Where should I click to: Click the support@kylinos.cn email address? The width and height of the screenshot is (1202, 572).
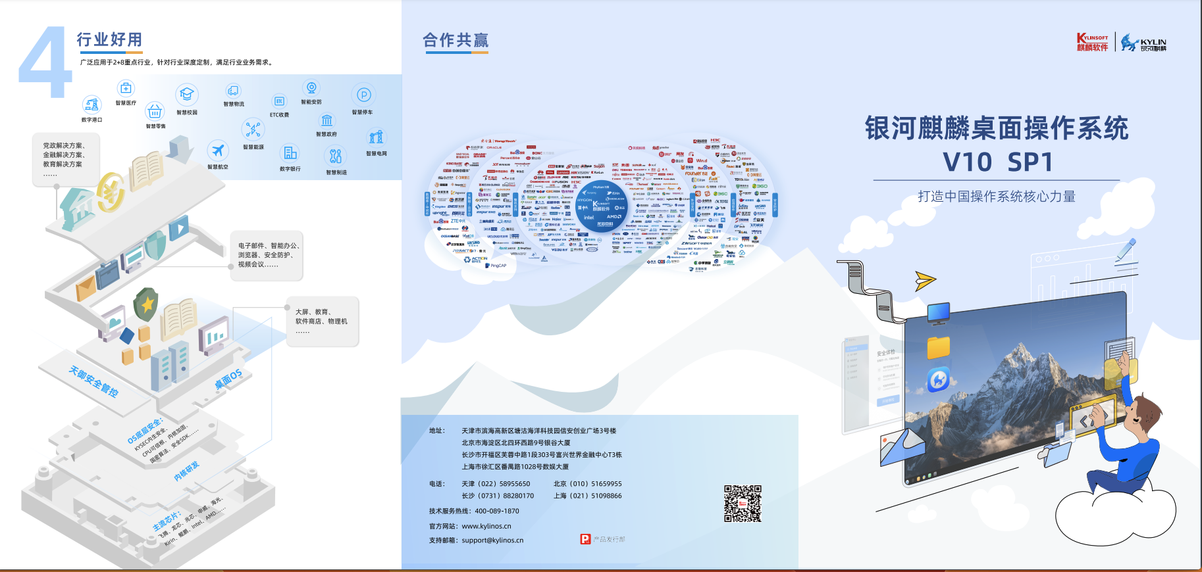pyautogui.click(x=492, y=540)
